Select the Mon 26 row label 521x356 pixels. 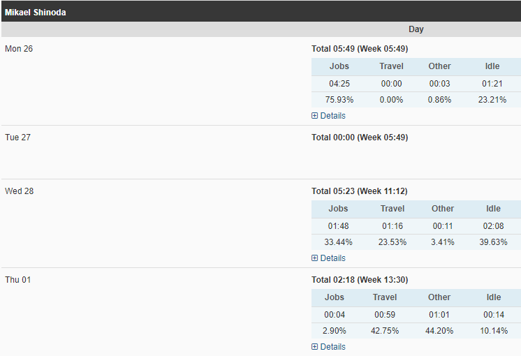pyautogui.click(x=19, y=49)
